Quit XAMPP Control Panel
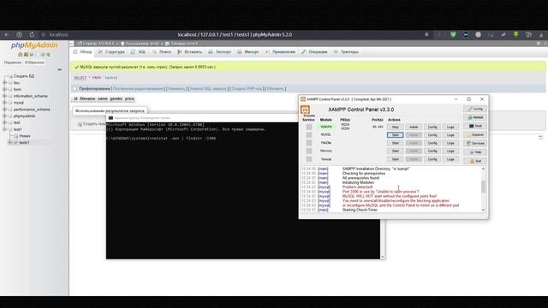The height and width of the screenshot is (308, 548). [x=475, y=161]
